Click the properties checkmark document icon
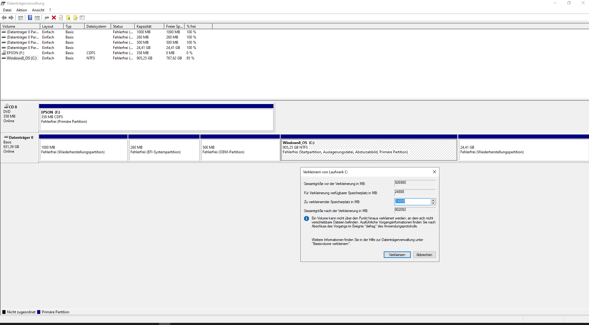Image resolution: width=589 pixels, height=325 pixels. coord(61,18)
